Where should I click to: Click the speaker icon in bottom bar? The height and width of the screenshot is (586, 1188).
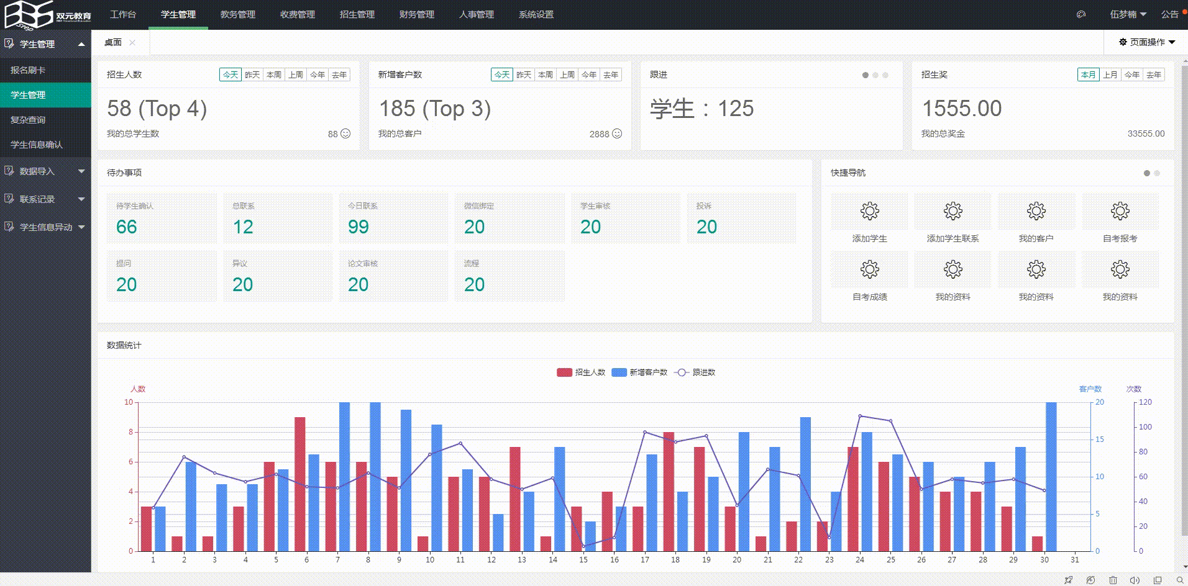pyautogui.click(x=1135, y=580)
